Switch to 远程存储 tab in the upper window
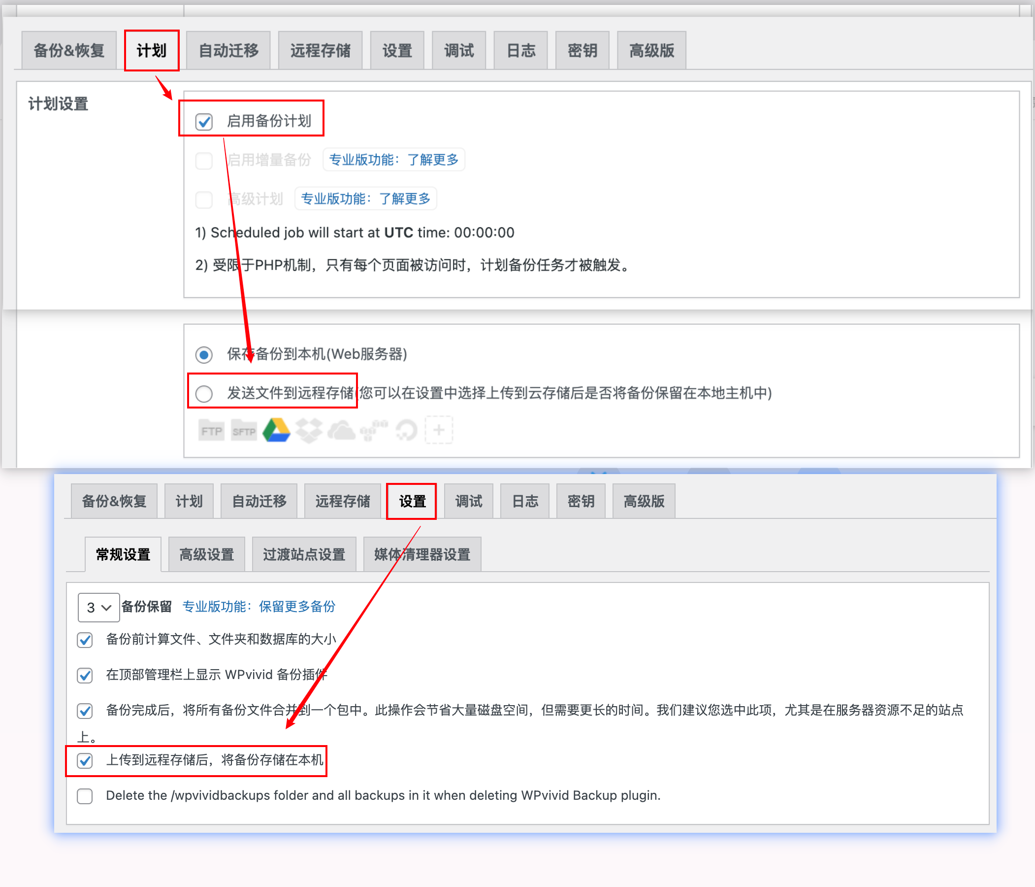Screen dimensions: 1035x887 coord(320,50)
